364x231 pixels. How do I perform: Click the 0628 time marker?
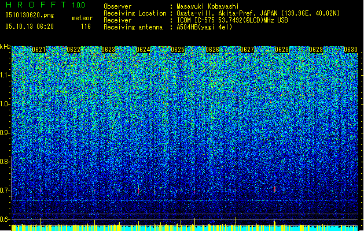click(282, 50)
